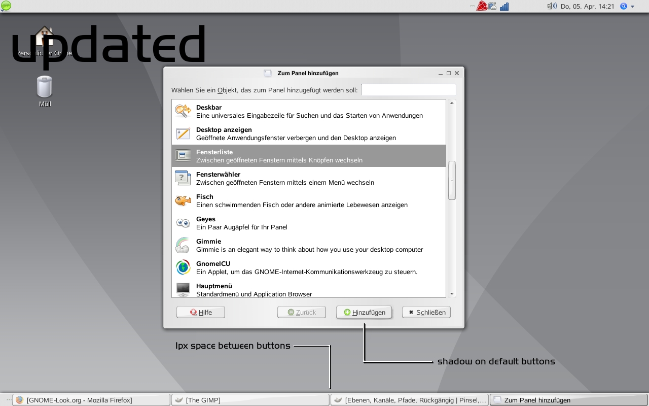Click the Desktop anzeigen applet icon
The height and width of the screenshot is (406, 649).
tap(183, 133)
